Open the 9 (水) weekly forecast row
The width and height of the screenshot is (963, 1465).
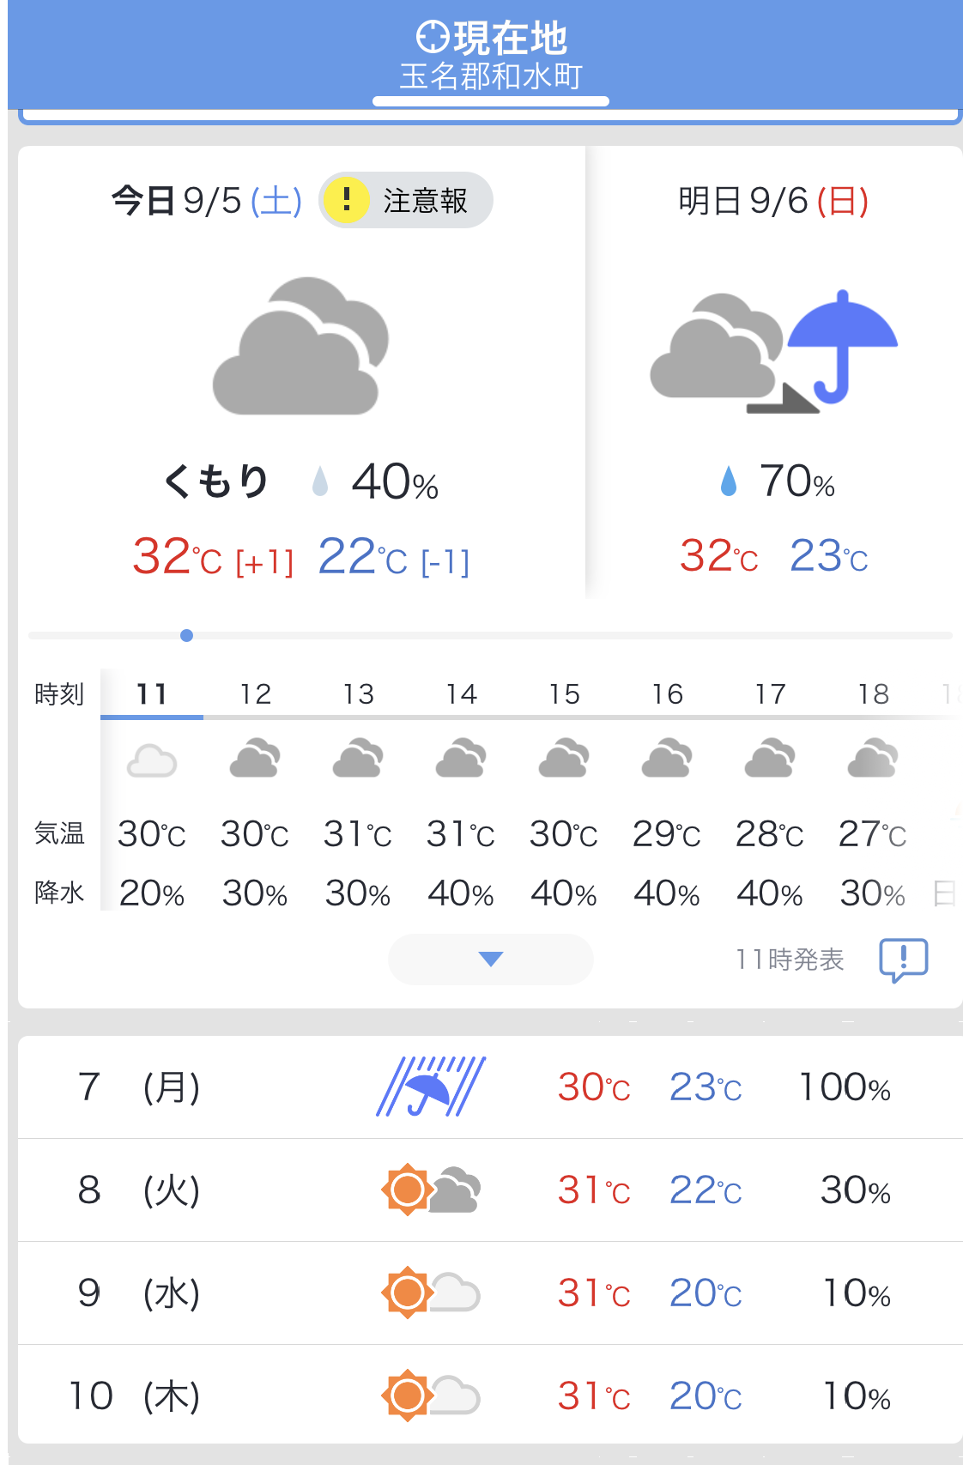[x=490, y=1293]
